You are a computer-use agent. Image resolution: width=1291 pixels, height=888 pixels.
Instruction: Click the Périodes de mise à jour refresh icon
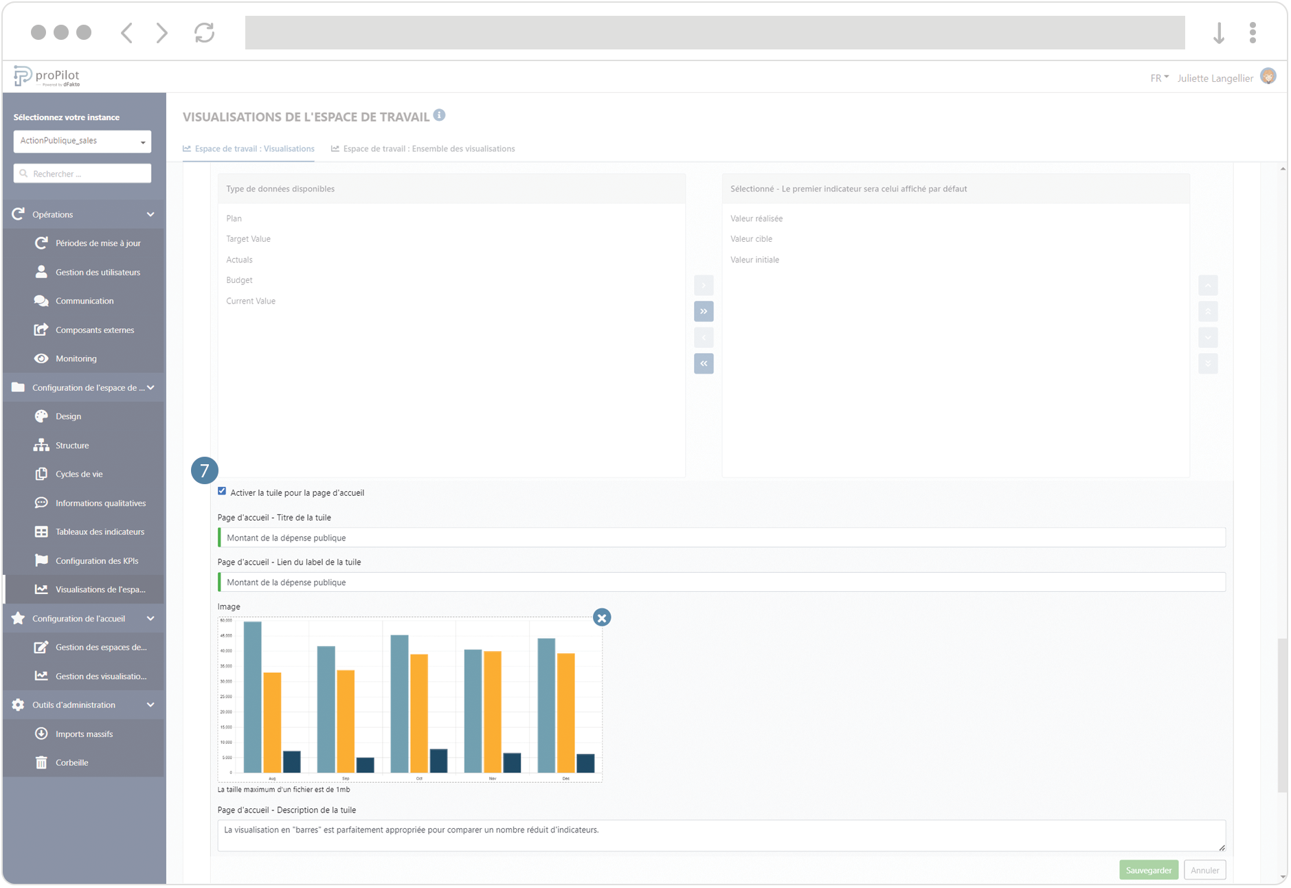pos(41,242)
